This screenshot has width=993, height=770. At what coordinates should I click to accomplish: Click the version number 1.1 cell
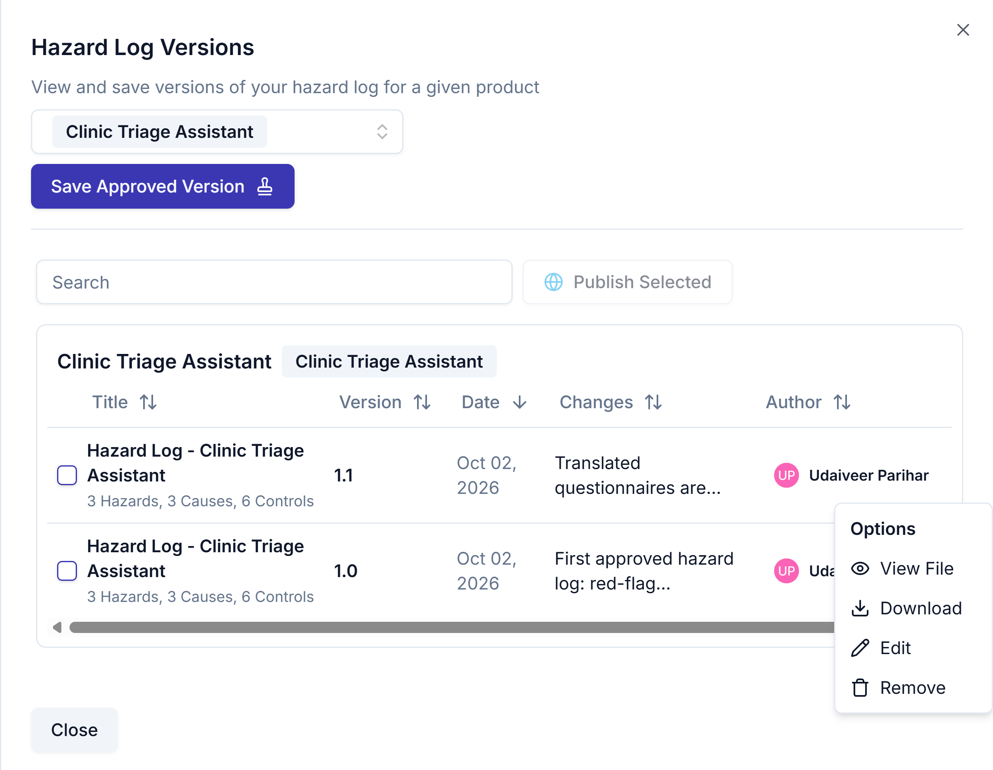click(343, 475)
